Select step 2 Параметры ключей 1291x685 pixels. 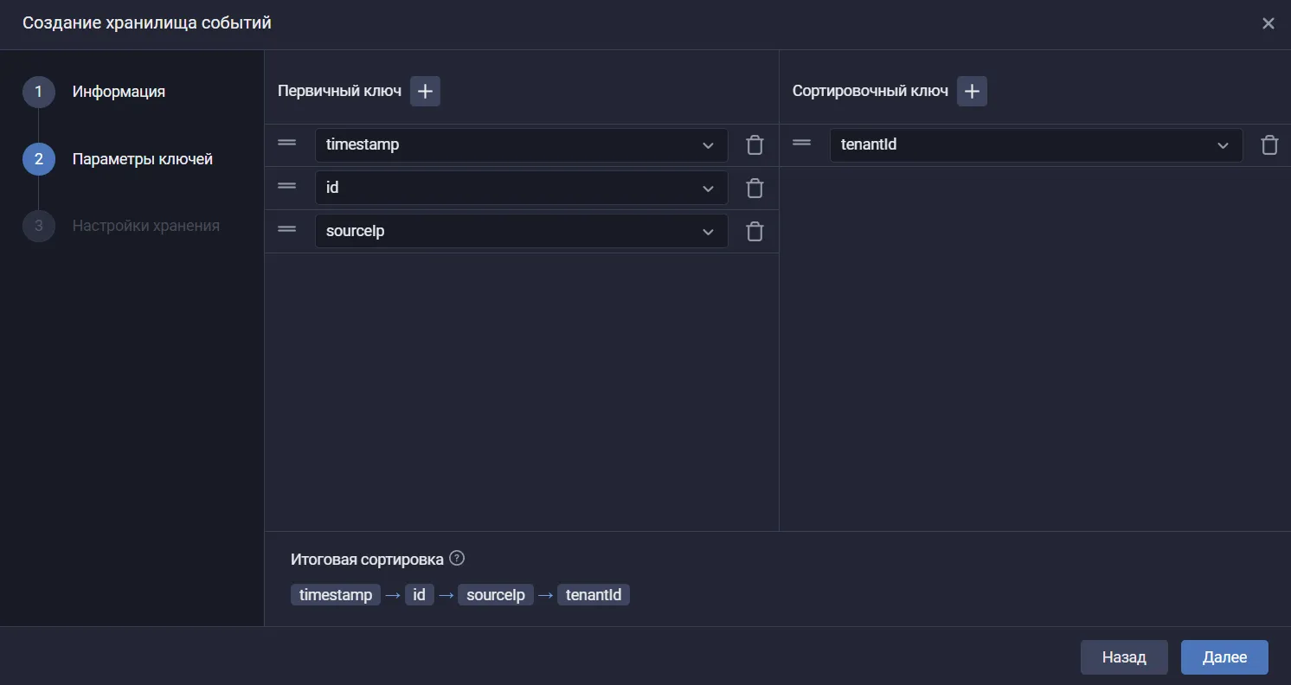(118, 159)
